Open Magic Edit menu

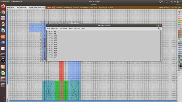[x=13, y=7]
